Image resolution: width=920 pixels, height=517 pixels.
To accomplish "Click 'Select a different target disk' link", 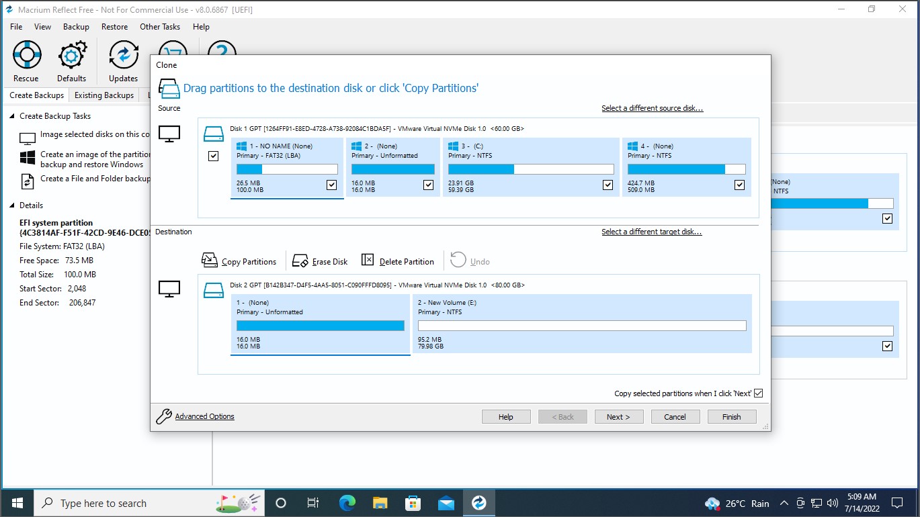I will pos(652,232).
